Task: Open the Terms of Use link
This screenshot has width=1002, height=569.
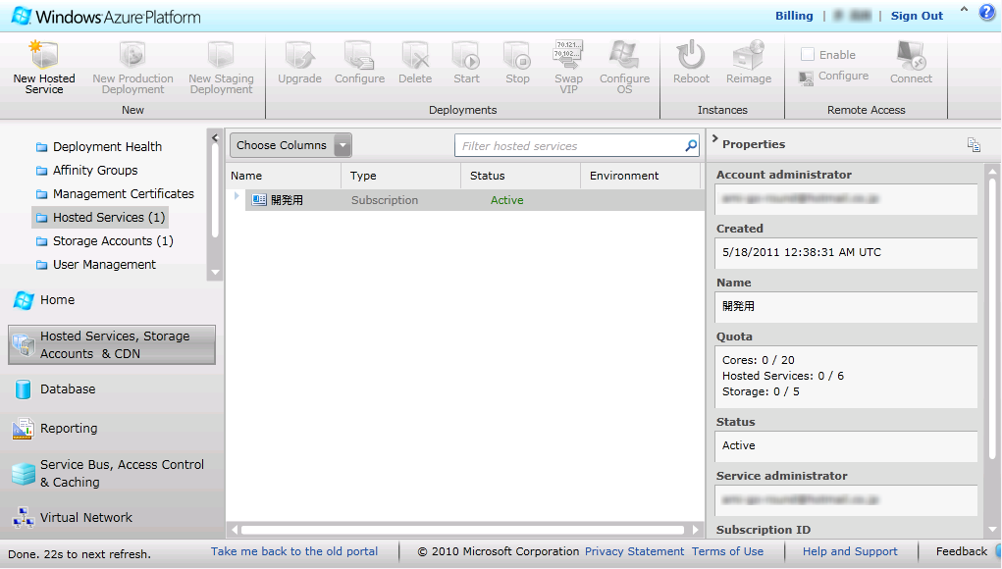Action: click(x=728, y=551)
